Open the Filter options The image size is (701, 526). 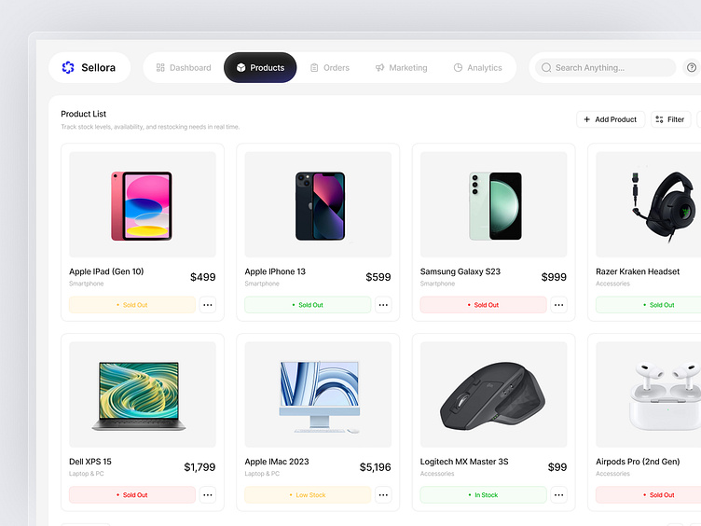tap(670, 119)
